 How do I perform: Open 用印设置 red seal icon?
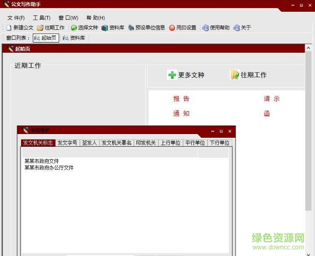pos(172,28)
